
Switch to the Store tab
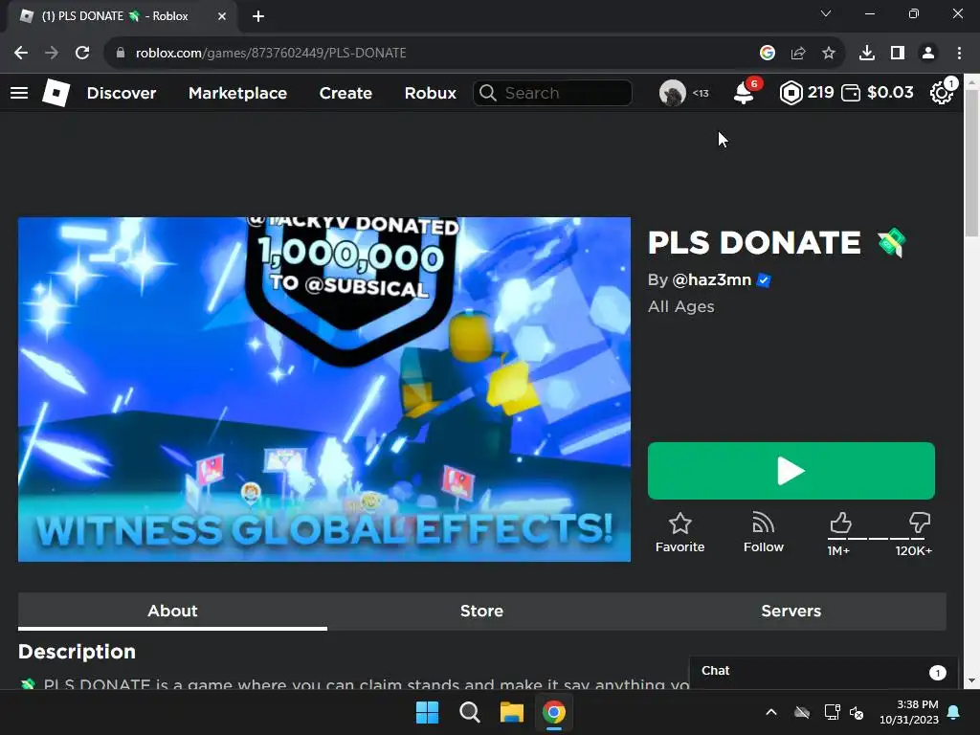pyautogui.click(x=481, y=611)
